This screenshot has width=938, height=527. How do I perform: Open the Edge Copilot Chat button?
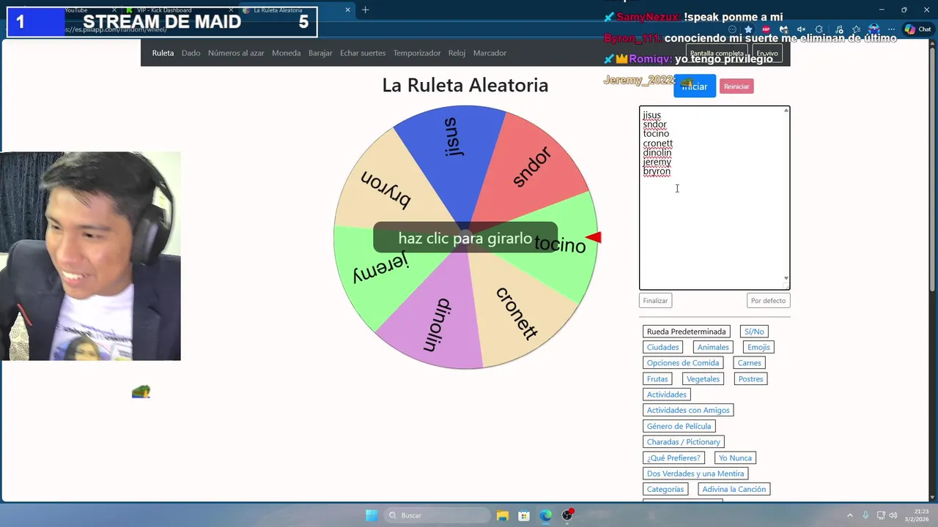click(x=918, y=29)
